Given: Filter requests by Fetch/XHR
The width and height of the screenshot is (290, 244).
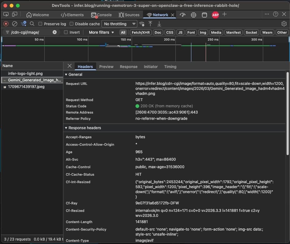Looking at the screenshot, I should pyautogui.click(x=140, y=32).
